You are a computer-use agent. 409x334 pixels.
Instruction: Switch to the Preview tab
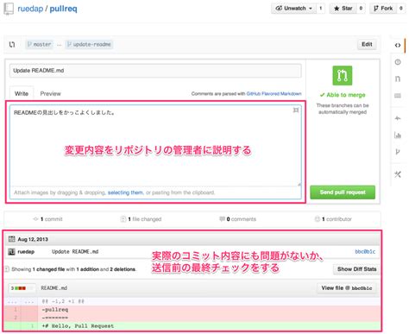point(50,93)
